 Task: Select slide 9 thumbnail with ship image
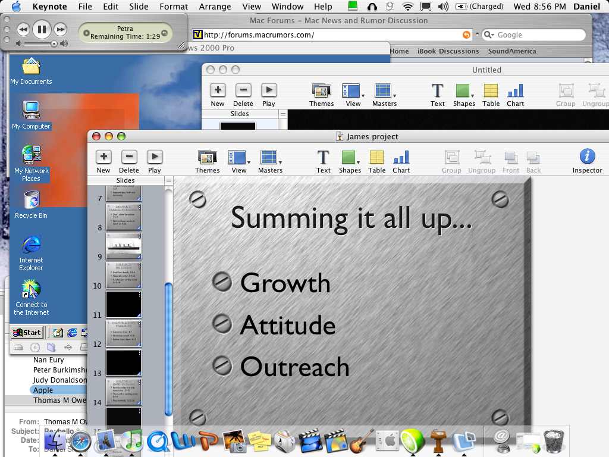tap(124, 246)
